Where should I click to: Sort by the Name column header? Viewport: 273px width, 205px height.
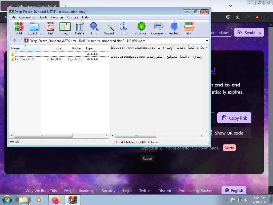coord(25,48)
